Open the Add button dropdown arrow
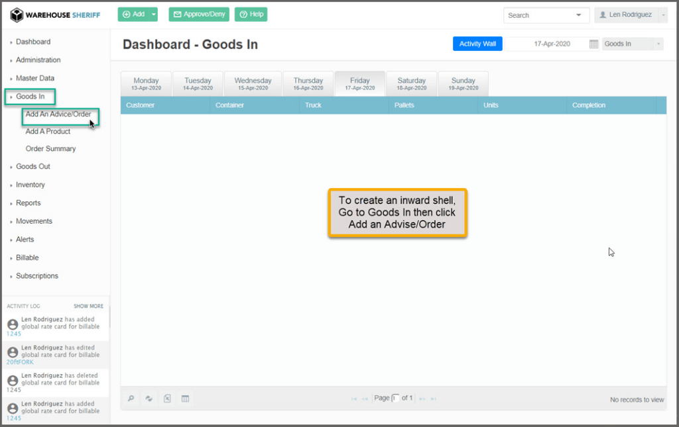Viewport: 679px width, 427px height. point(154,15)
